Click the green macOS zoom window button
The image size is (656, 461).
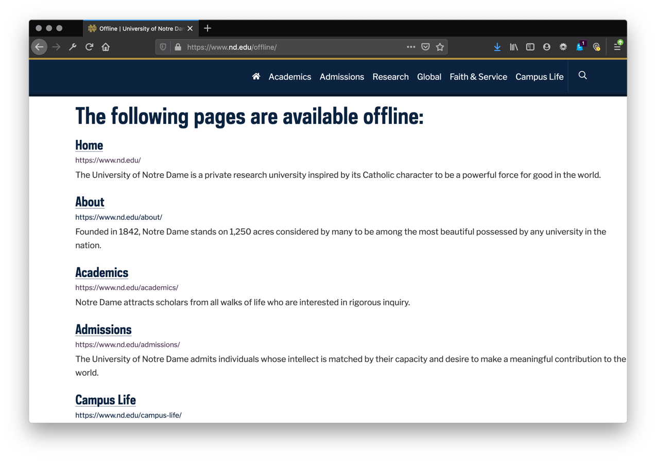tap(59, 28)
